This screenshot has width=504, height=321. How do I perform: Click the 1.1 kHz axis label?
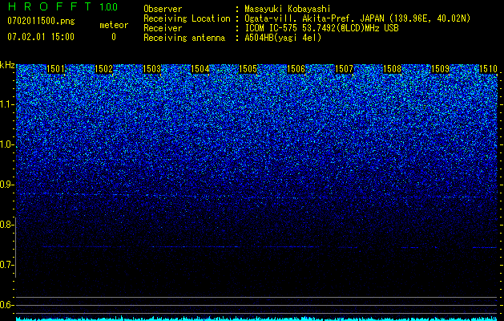pos(7,104)
